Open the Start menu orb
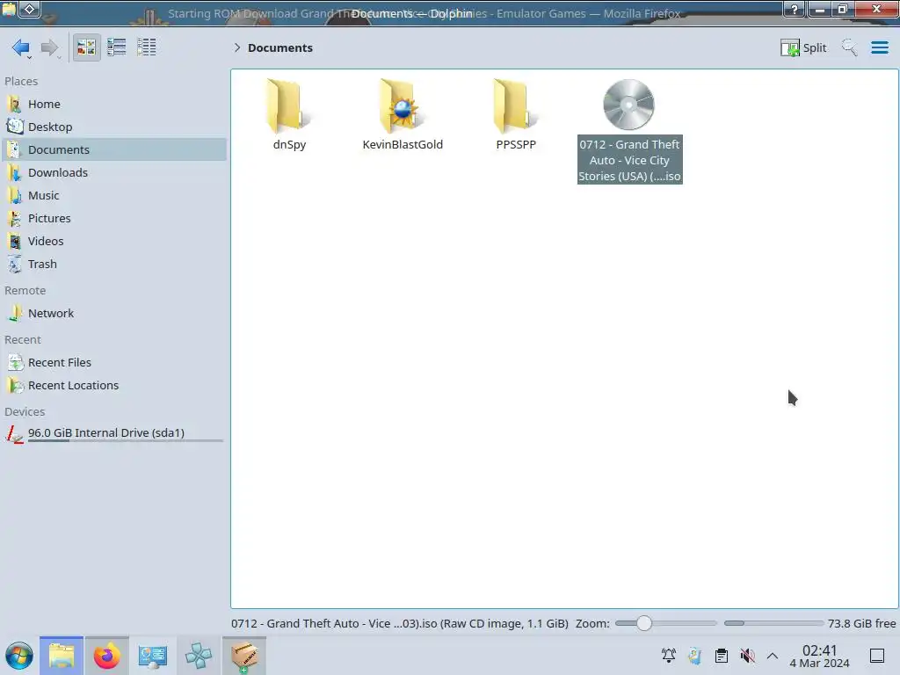Screen dimensions: 900x675 [x=19, y=656]
